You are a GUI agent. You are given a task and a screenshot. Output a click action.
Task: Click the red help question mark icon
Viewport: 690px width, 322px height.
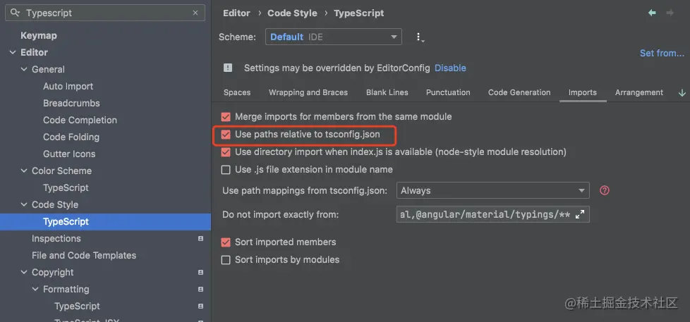click(604, 190)
